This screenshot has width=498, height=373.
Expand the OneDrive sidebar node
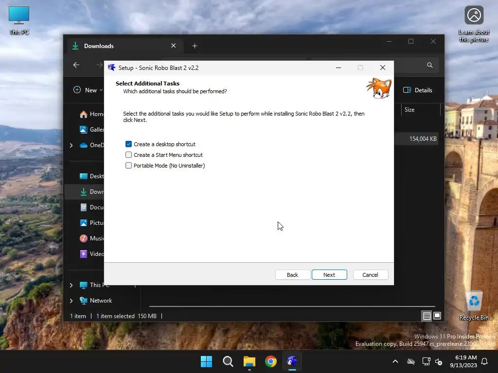[71, 145]
